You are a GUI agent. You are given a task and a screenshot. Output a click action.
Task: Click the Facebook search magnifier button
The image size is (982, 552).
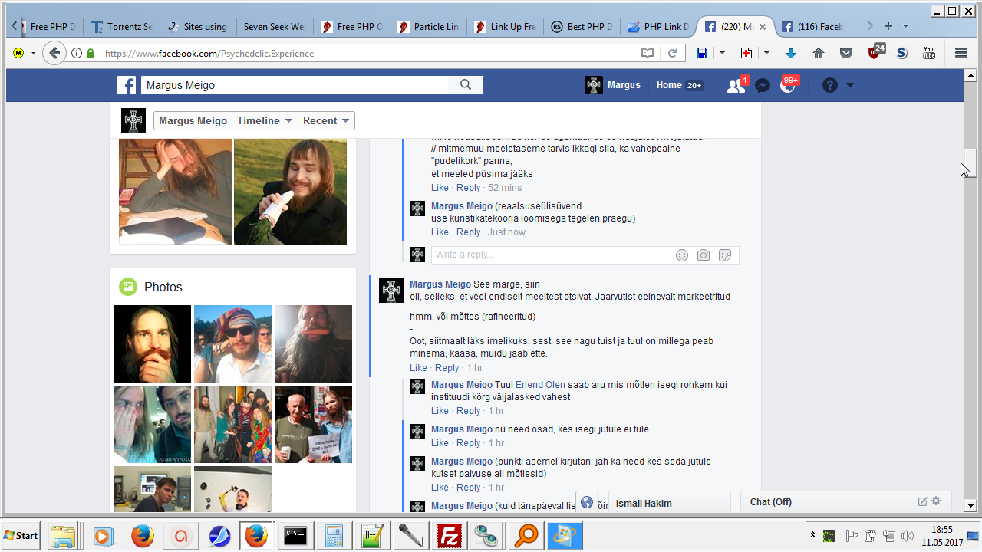(x=466, y=85)
